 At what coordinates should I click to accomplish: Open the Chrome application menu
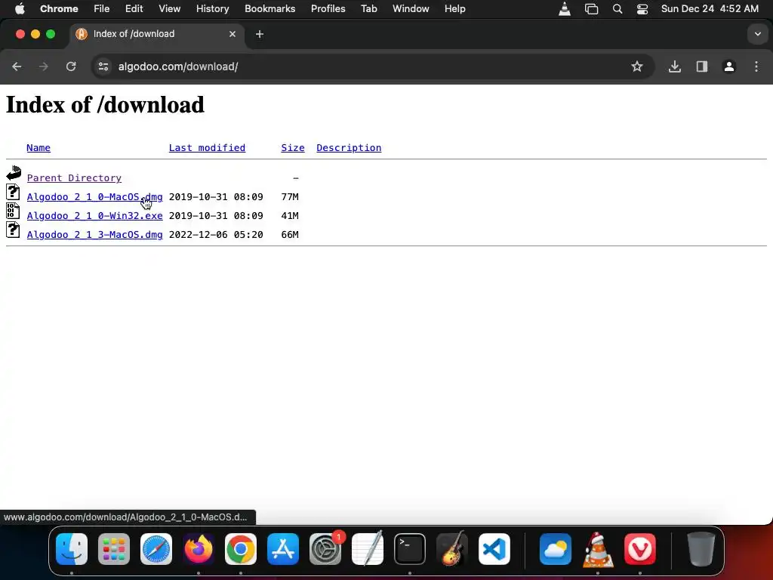59,9
